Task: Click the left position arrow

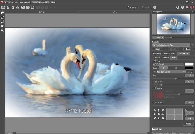Action: [x=155, y=114]
